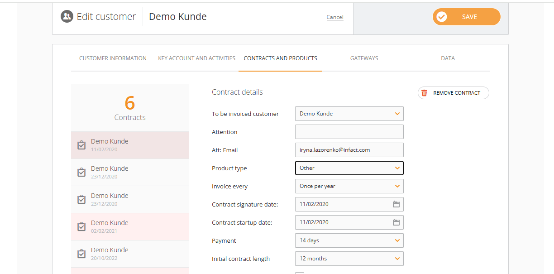The width and height of the screenshot is (554, 274).
Task: Expand the To be invoiced customer dropdown
Action: tap(349, 114)
